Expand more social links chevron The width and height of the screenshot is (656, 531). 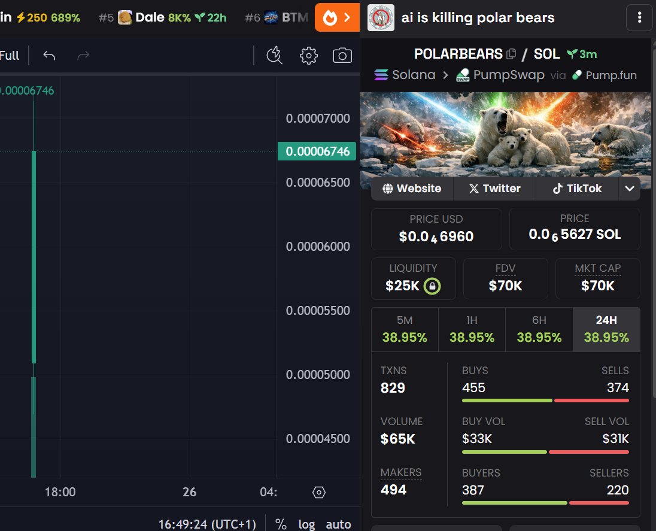click(x=630, y=189)
